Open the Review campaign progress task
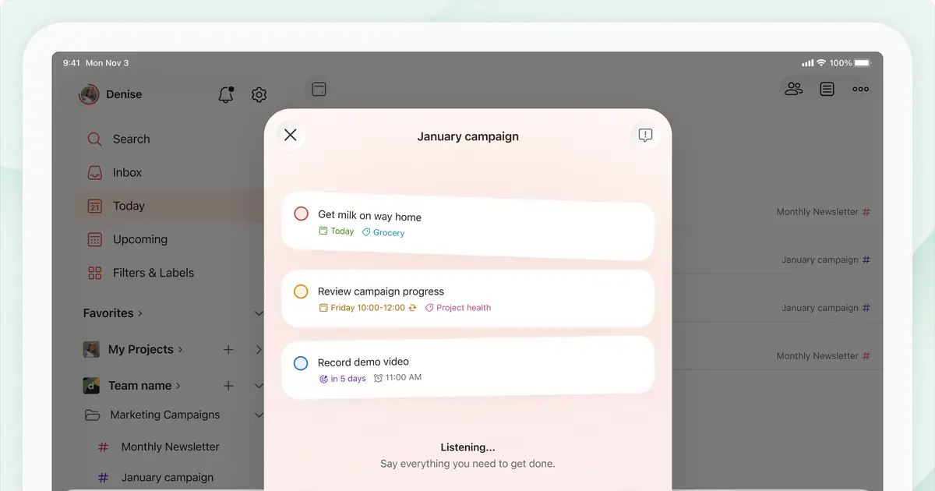The width and height of the screenshot is (935, 491). (x=467, y=298)
